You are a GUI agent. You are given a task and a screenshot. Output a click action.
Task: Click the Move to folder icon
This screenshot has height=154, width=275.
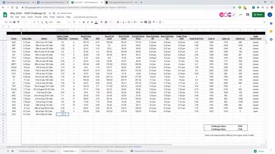pyautogui.click(x=54, y=13)
